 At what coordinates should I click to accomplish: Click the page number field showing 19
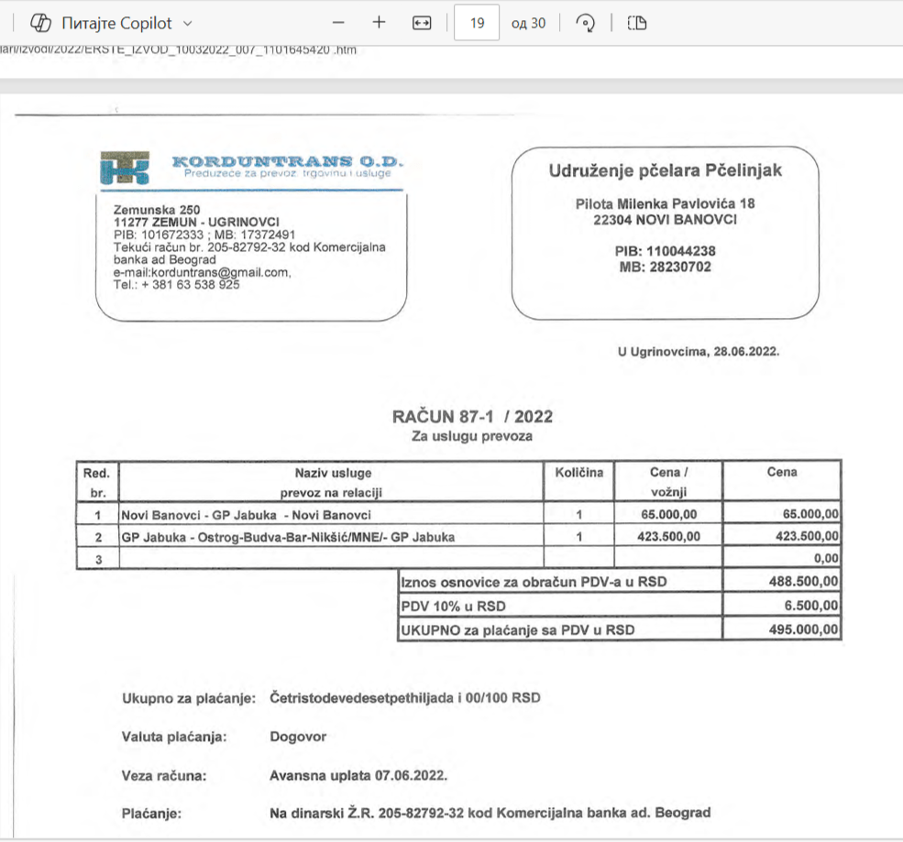click(477, 23)
